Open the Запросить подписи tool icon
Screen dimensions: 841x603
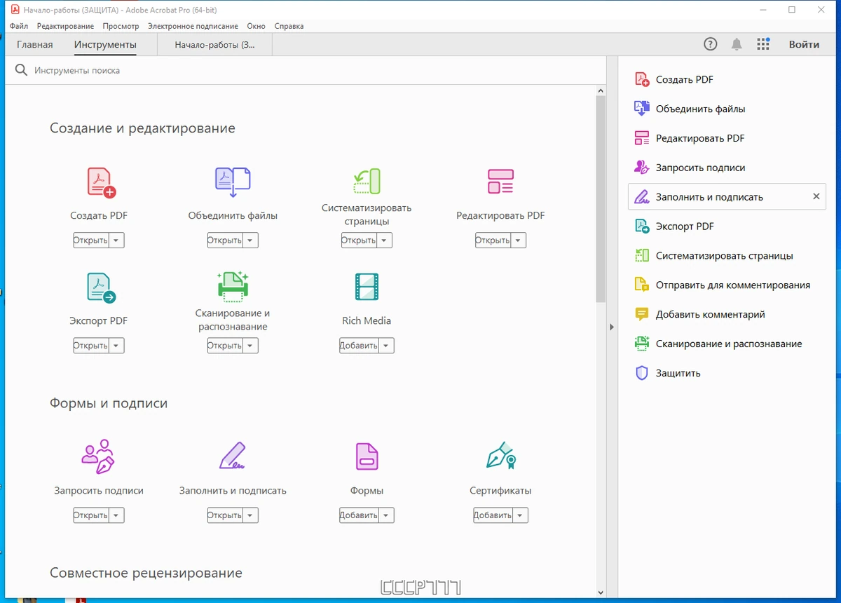[x=98, y=456]
